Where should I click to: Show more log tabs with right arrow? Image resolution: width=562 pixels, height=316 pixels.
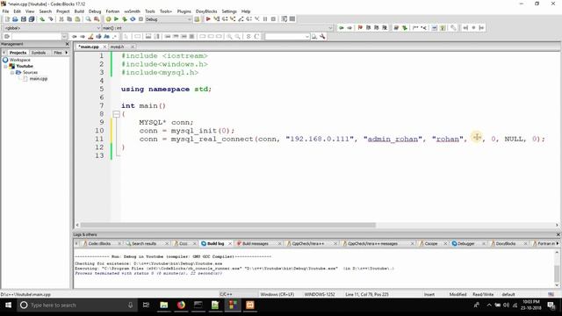tap(558, 244)
